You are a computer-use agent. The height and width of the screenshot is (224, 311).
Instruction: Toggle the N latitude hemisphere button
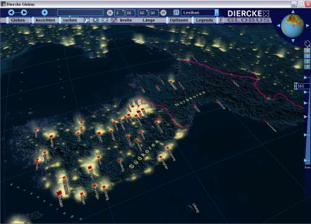point(110,13)
